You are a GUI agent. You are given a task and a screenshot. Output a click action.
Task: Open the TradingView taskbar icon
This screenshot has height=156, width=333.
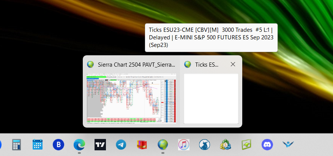(100, 145)
